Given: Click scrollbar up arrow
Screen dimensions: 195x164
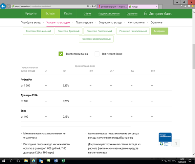Looking at the screenshot, I should pos(194,12).
